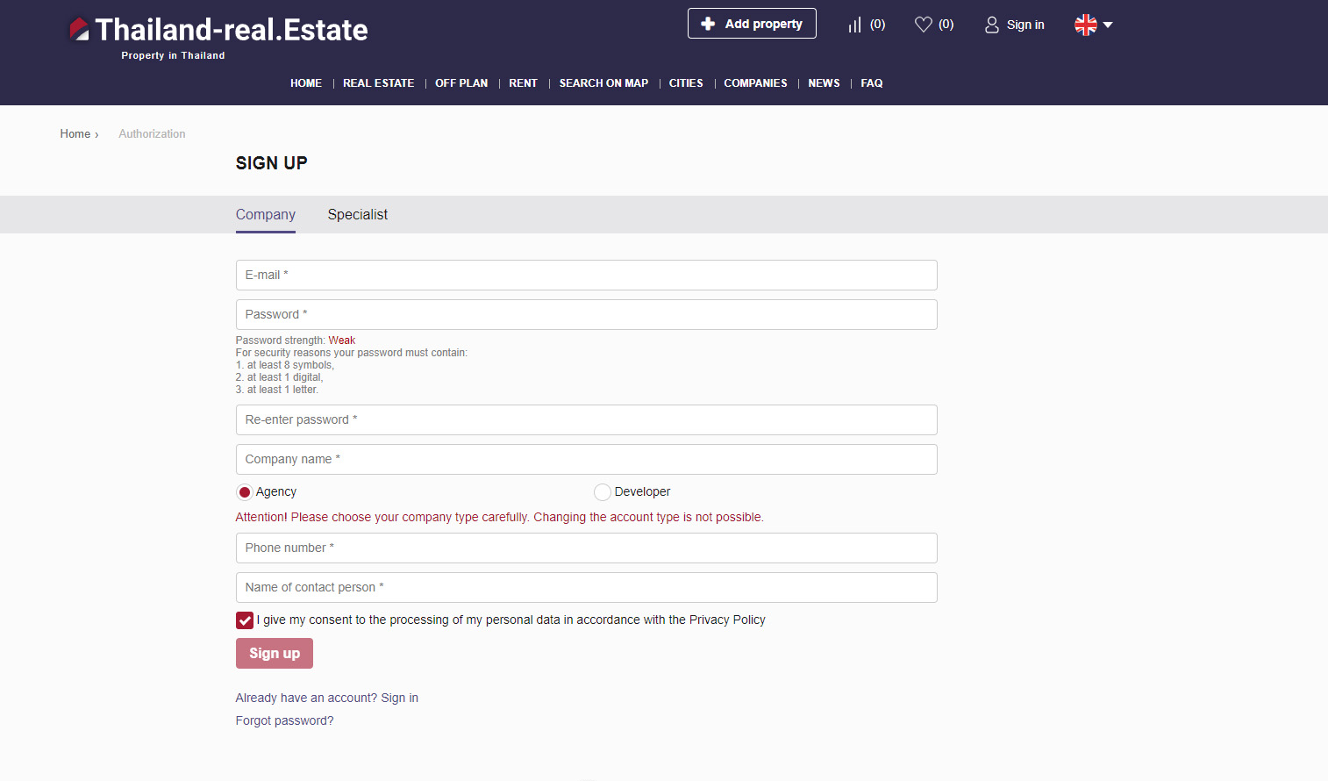
Task: Uncheck the personal data consent checkbox
Action: pos(245,620)
